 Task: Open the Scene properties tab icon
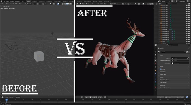[156, 61]
